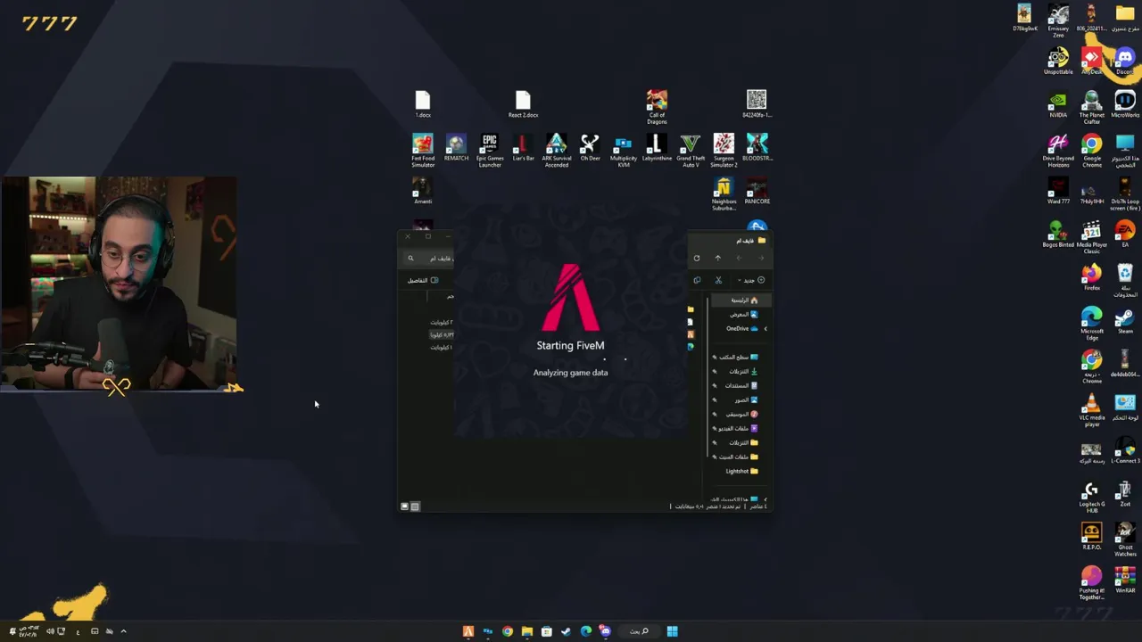This screenshot has height=642, width=1142.
Task: Open the Call of Dragons shortcut
Action: pos(657,107)
